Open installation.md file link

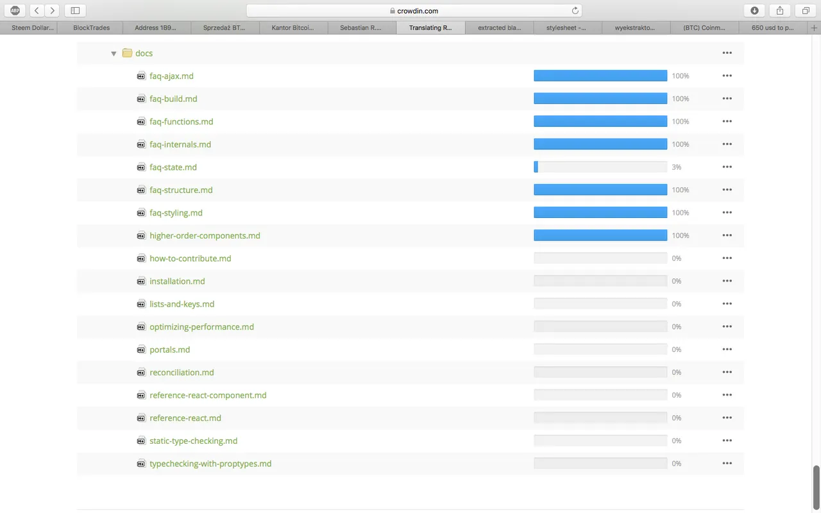click(x=177, y=281)
